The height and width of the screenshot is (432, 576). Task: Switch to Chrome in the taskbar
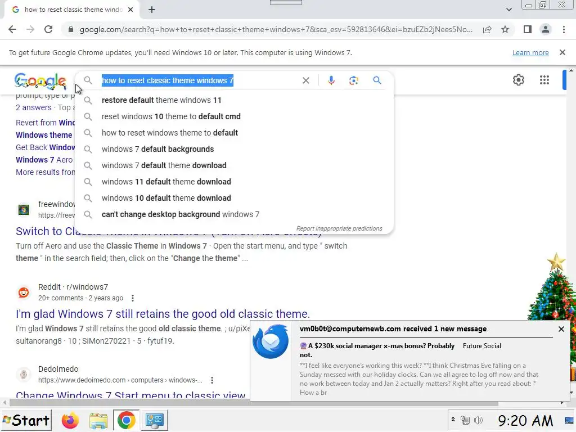[x=126, y=420]
